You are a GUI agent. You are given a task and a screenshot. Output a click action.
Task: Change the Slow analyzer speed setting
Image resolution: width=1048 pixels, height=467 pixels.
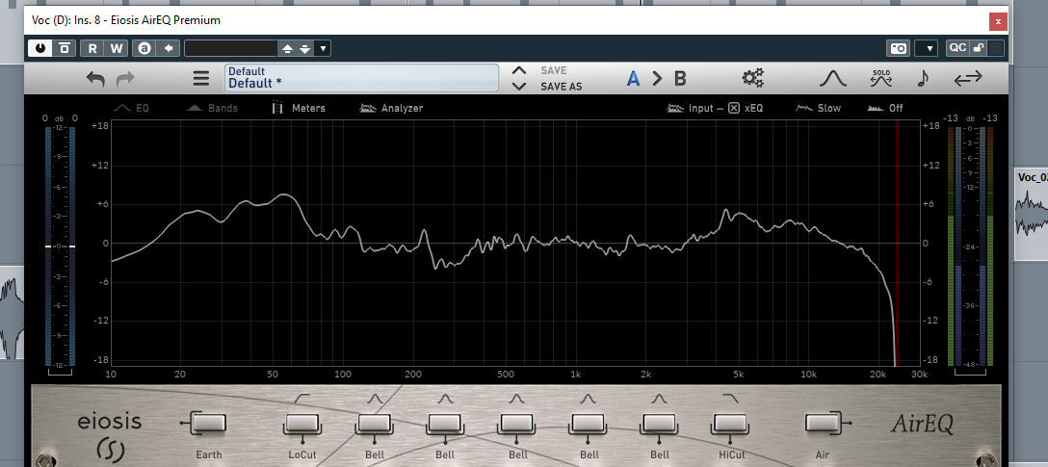[x=818, y=108]
